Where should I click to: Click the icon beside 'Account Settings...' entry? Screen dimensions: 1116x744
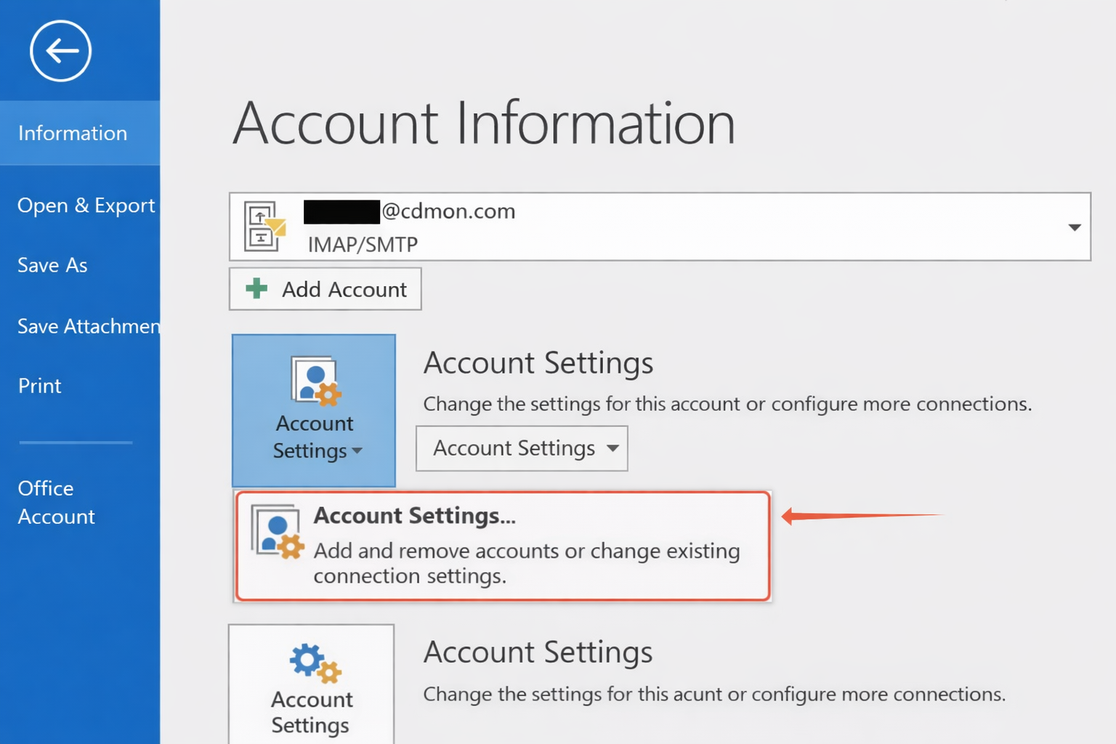(x=278, y=532)
